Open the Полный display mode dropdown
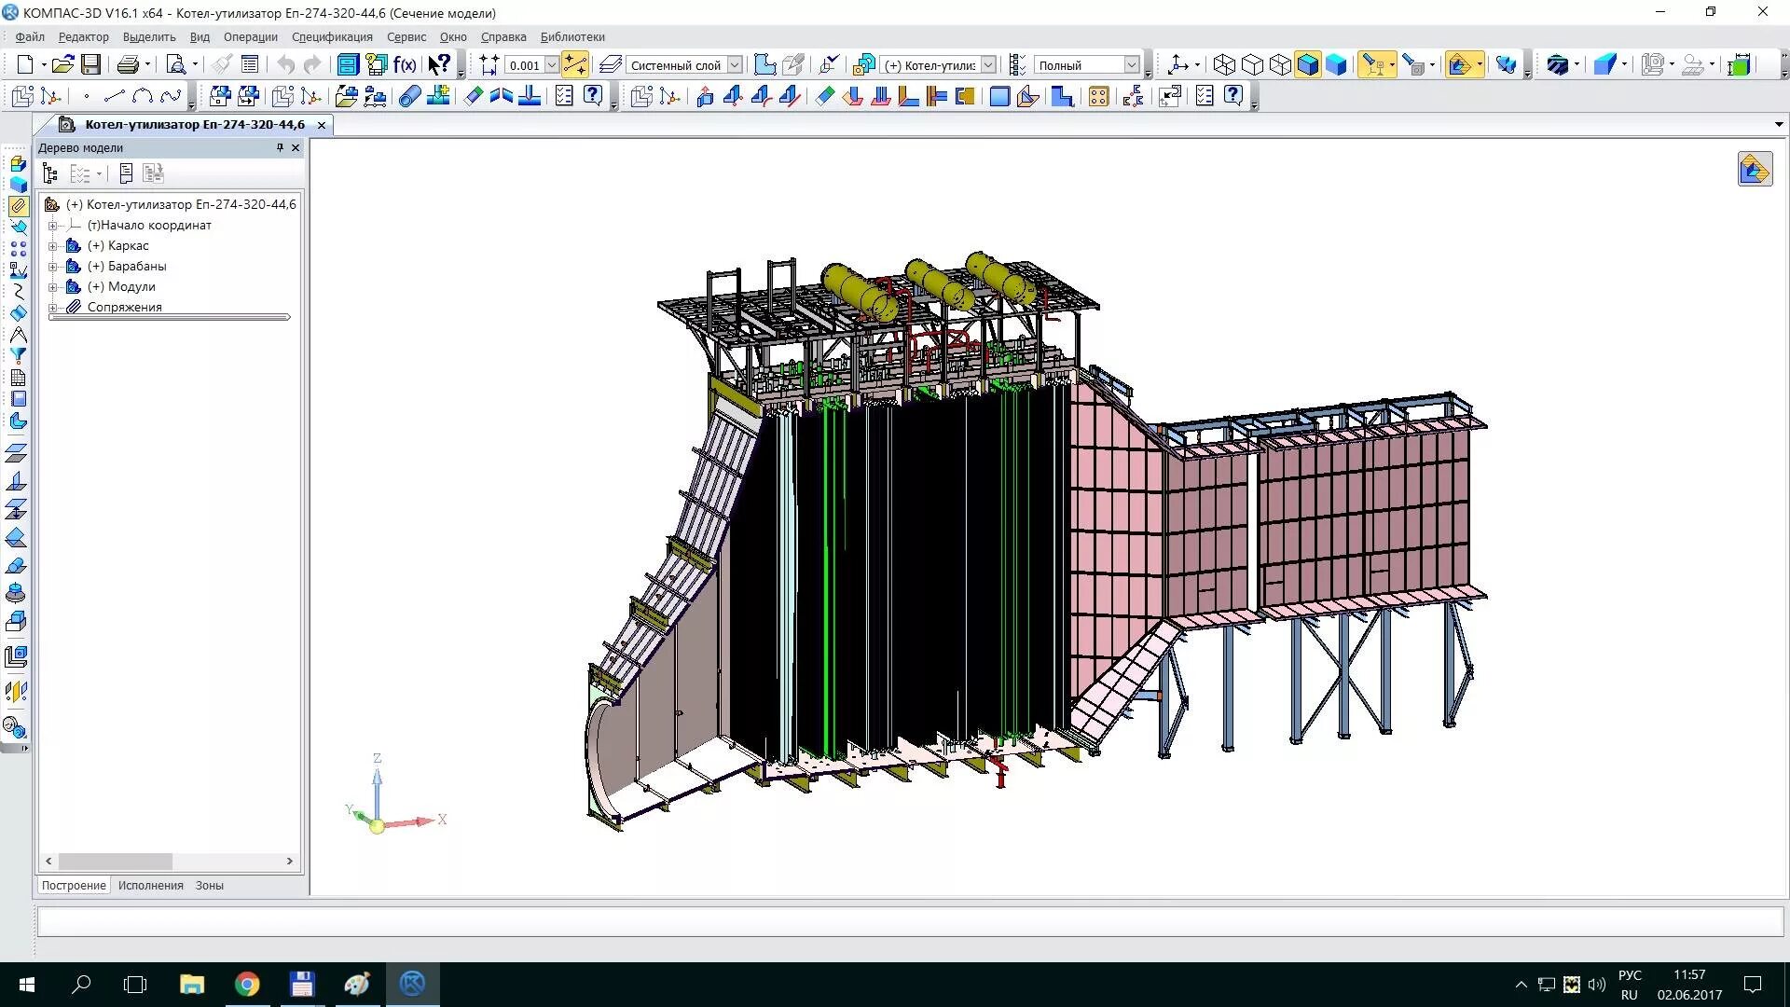The width and height of the screenshot is (1790, 1007). coord(1131,64)
